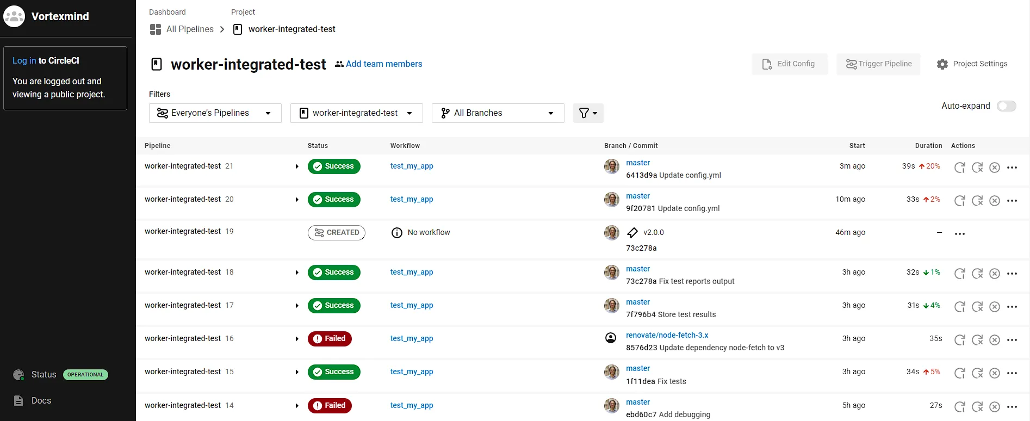Click the v2.0.0 tag icon
The width and height of the screenshot is (1030, 421).
coord(632,233)
